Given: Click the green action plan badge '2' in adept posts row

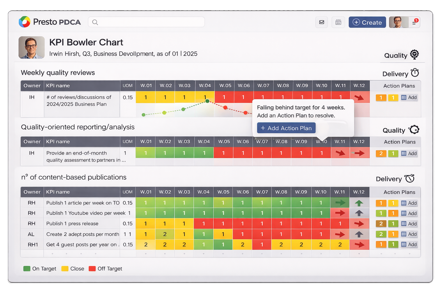Looking at the screenshot, I should (381, 234).
